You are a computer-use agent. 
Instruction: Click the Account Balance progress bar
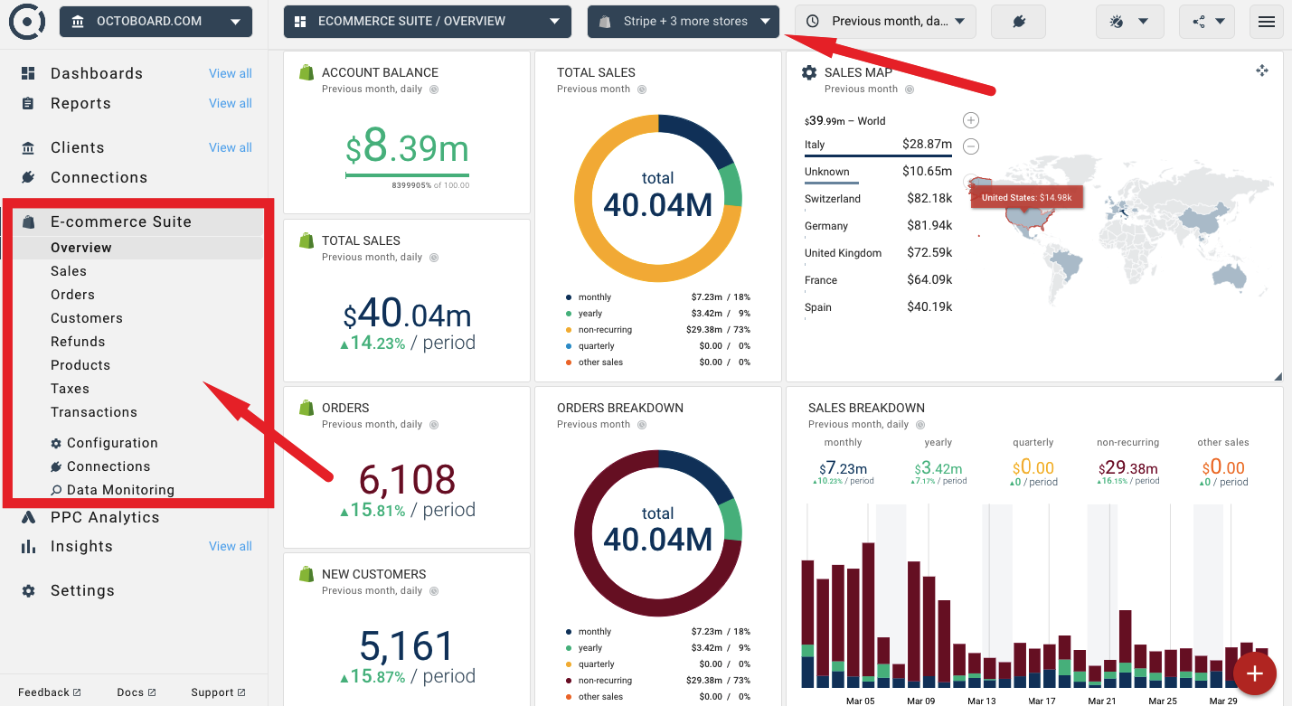pyautogui.click(x=407, y=174)
